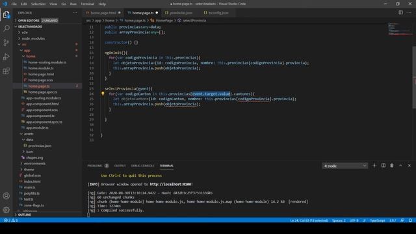Screen dimensions: 416x234
Task: Switch to the DEBUG CONSOLE tab
Action: coord(142,166)
